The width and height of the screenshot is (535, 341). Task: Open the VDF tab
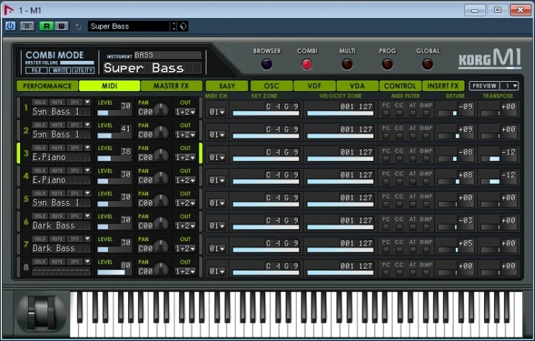[314, 86]
